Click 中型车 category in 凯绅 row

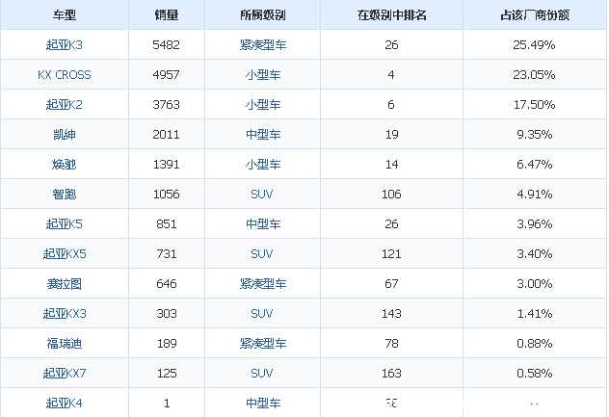coord(263,134)
